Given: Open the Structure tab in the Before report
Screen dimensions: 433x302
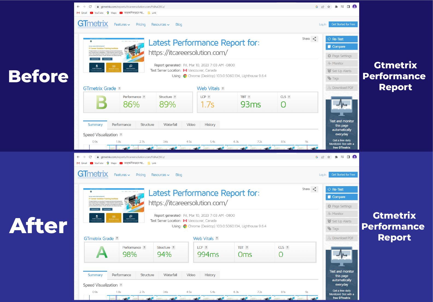Looking at the screenshot, I should (147, 125).
